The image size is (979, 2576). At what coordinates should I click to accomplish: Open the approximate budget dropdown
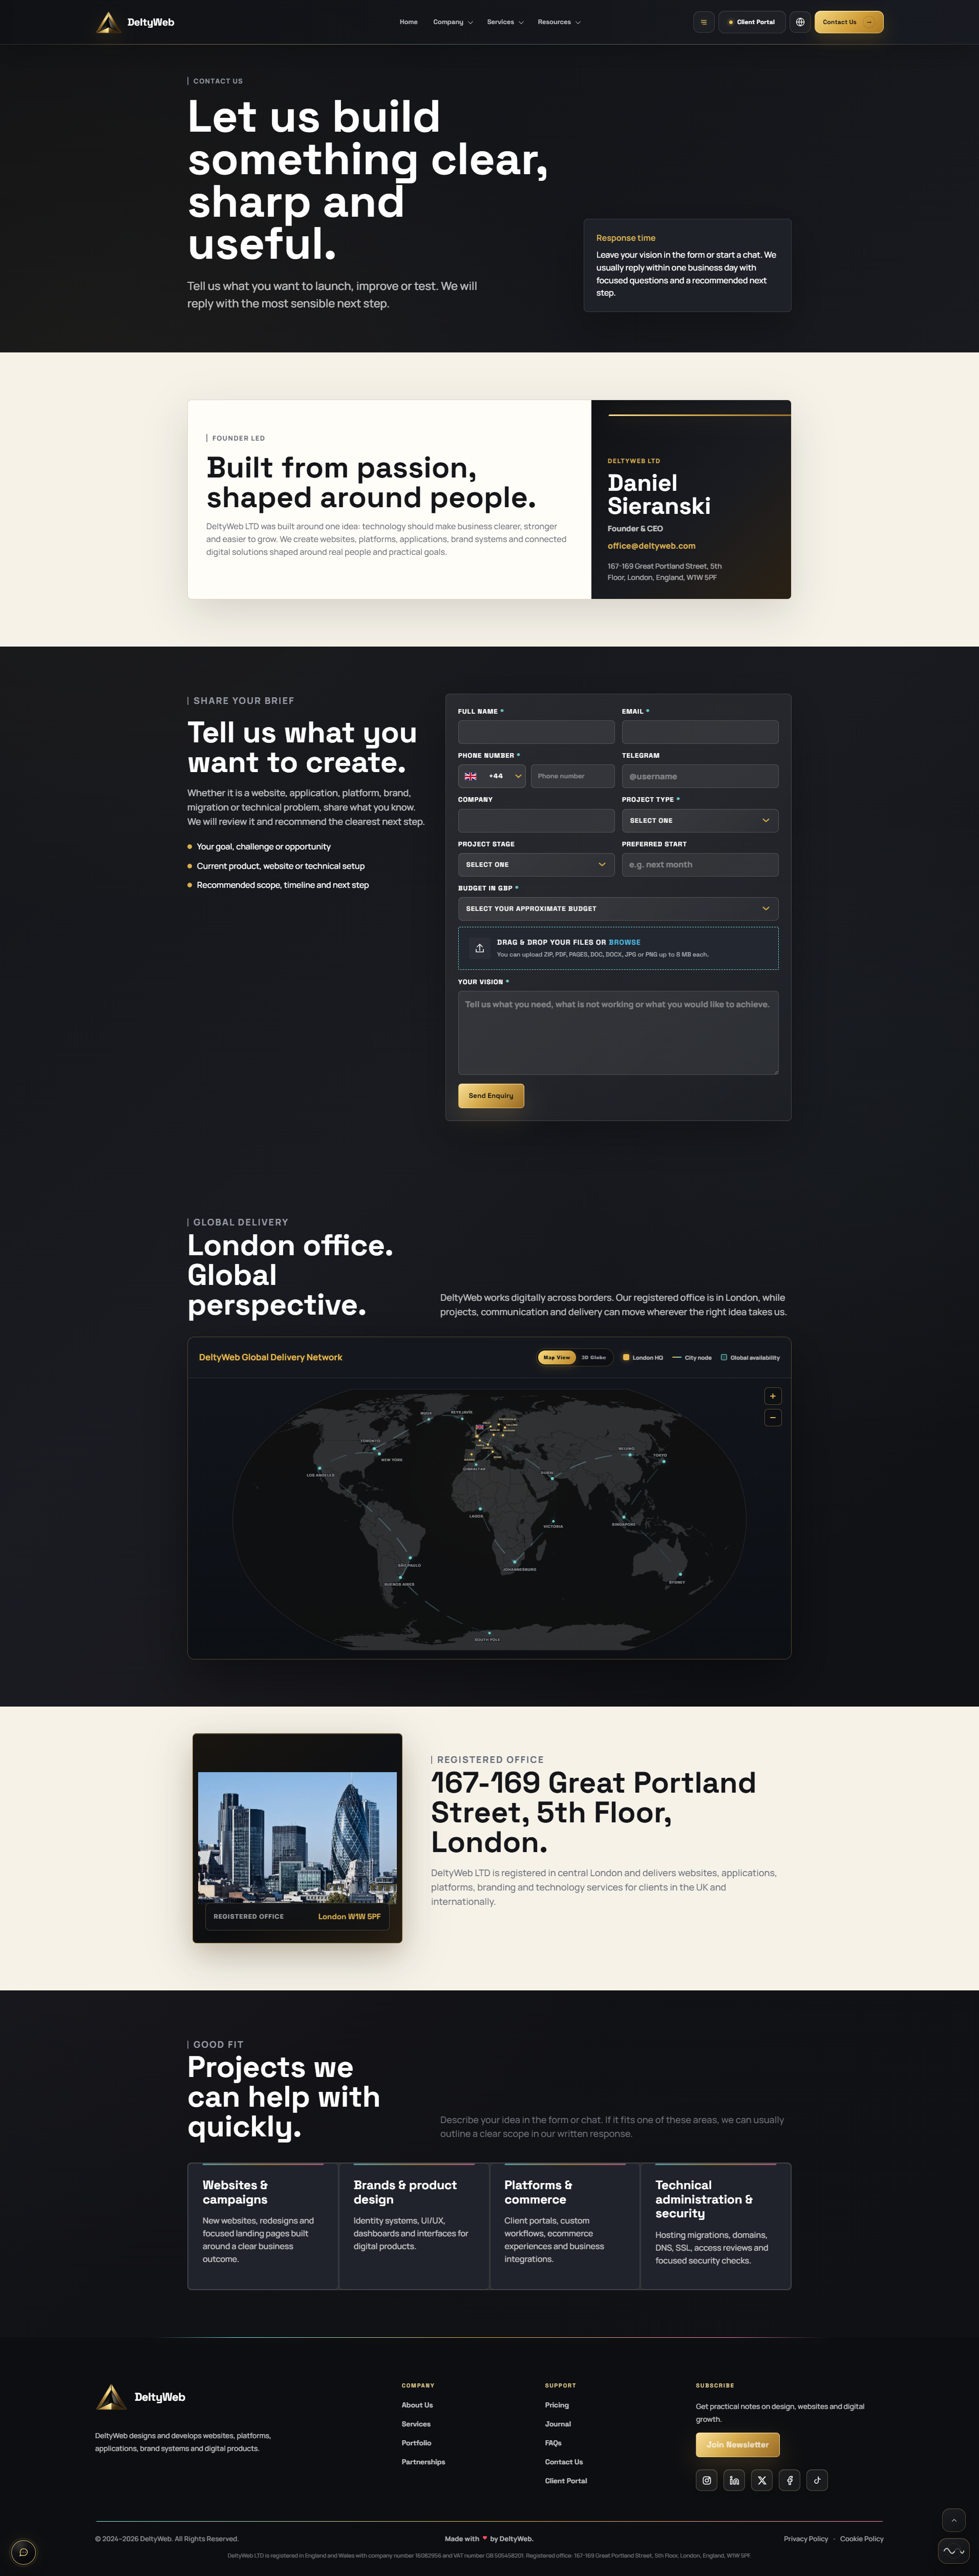(x=619, y=909)
